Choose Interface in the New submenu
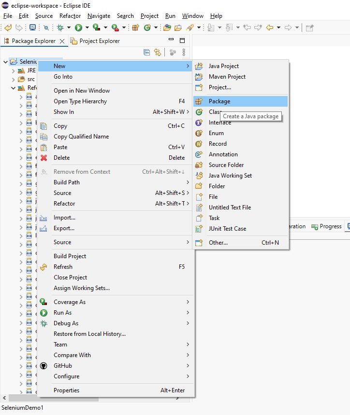Viewport: 350px width, 415px height. click(x=240, y=123)
